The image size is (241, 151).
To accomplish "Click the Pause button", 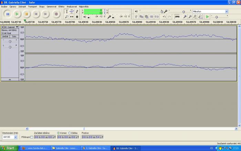I will [8, 14].
